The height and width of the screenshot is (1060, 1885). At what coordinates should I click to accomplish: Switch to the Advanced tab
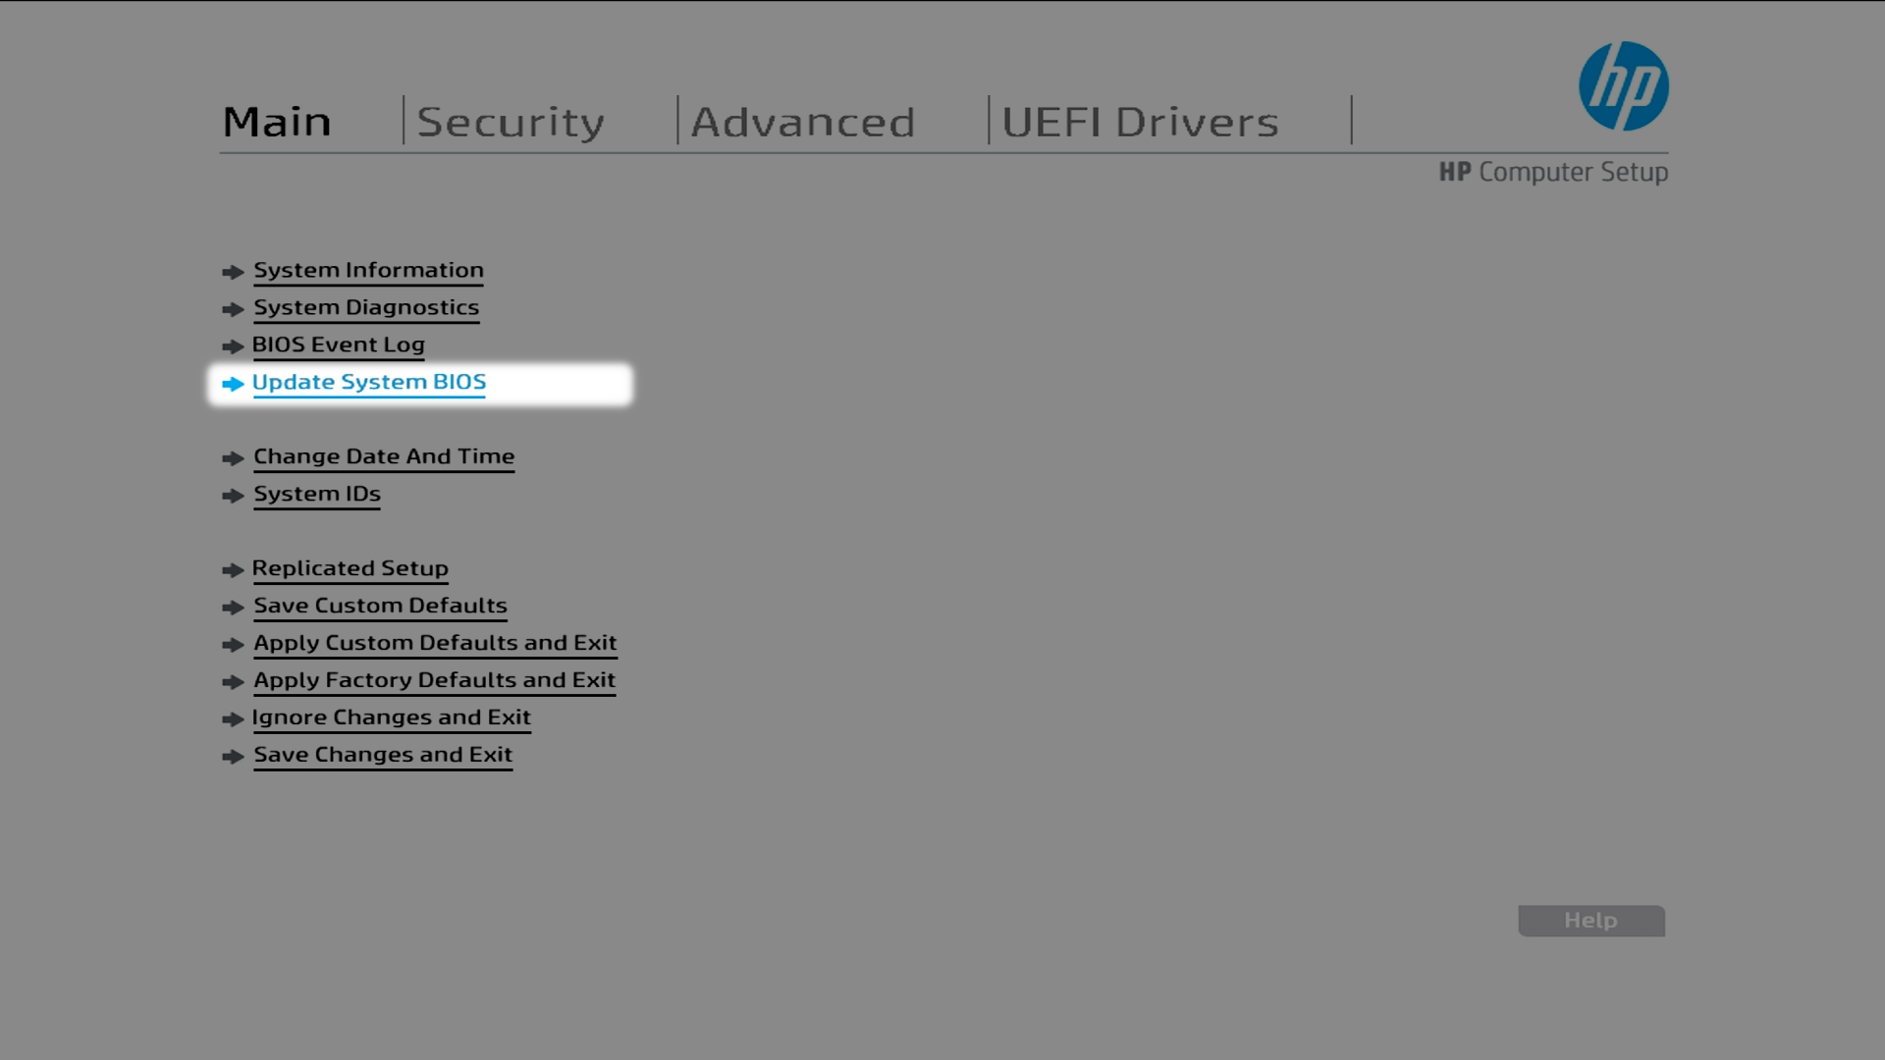[x=802, y=120]
